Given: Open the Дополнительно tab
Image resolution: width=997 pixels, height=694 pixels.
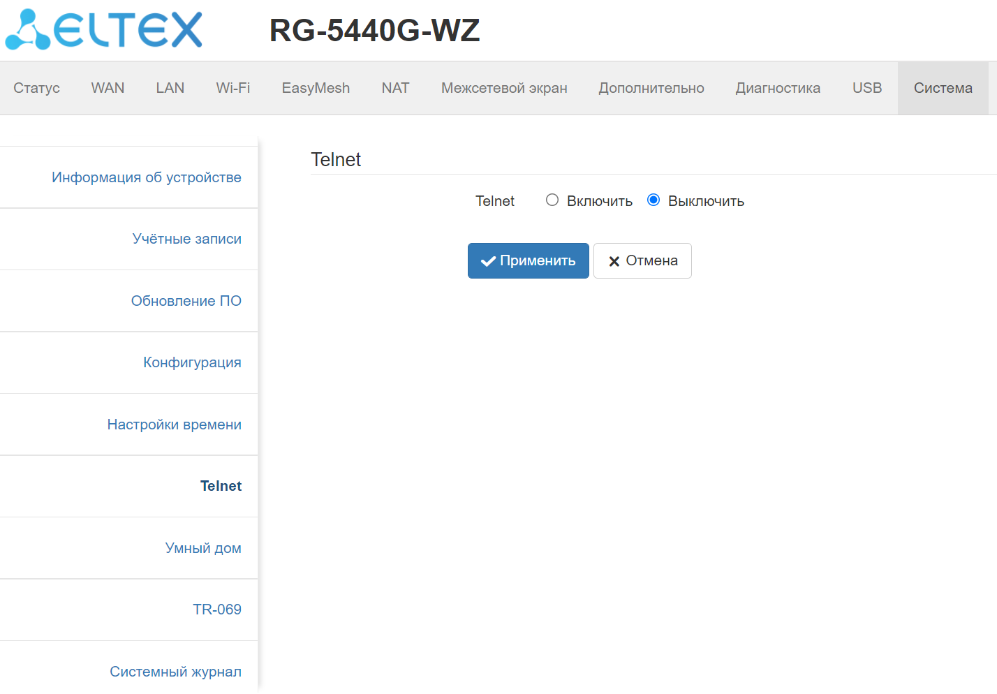Looking at the screenshot, I should (651, 88).
